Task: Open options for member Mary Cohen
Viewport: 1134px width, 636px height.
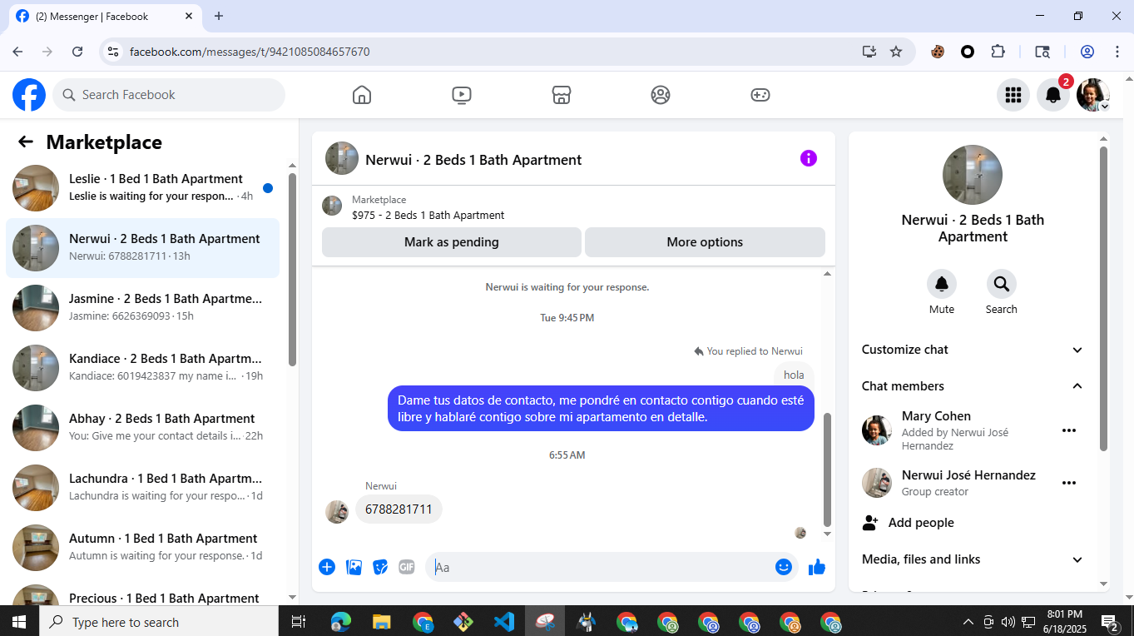Action: tap(1069, 430)
